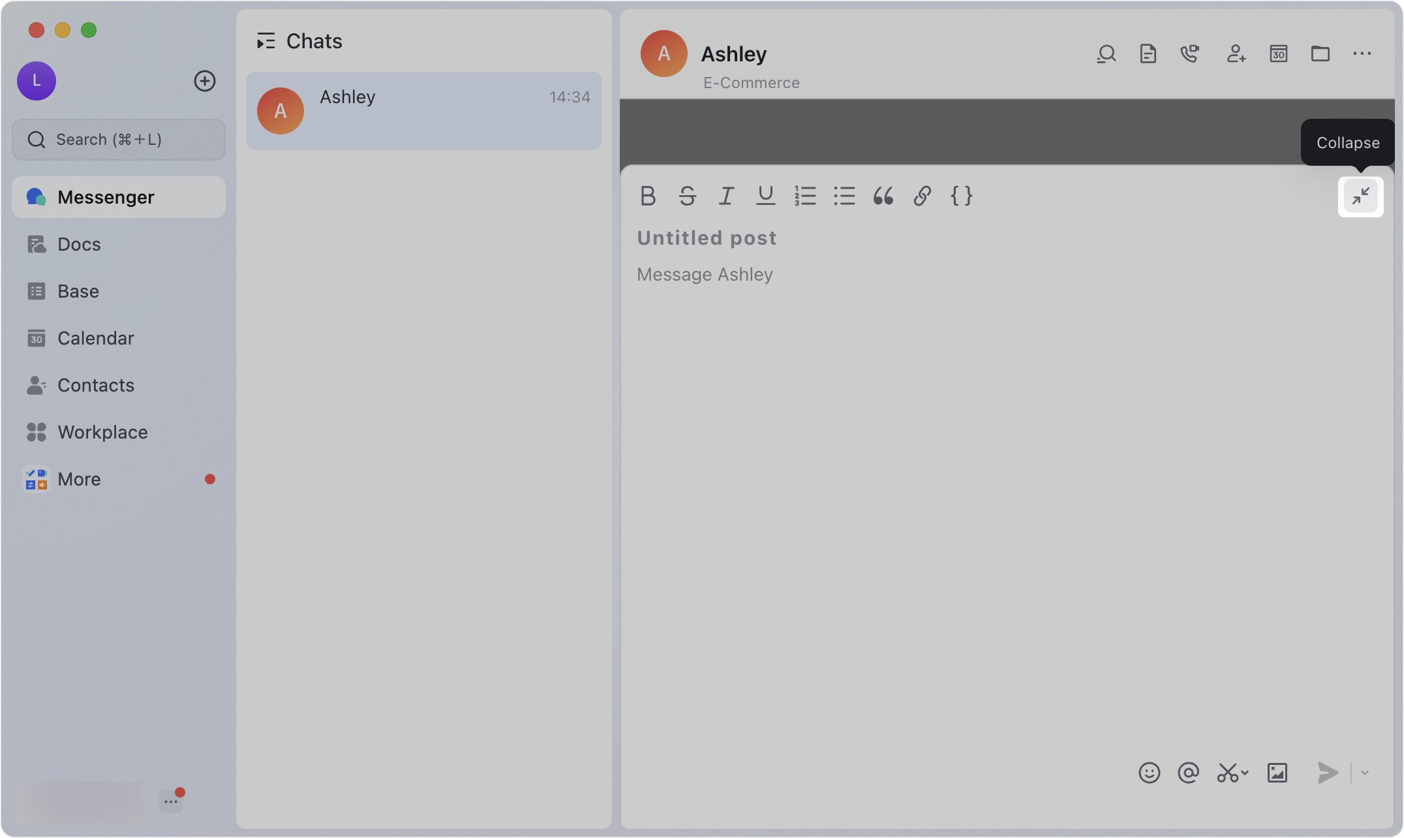Open the chat folder icon
Image resolution: width=1404 pixels, height=838 pixels.
click(1320, 54)
